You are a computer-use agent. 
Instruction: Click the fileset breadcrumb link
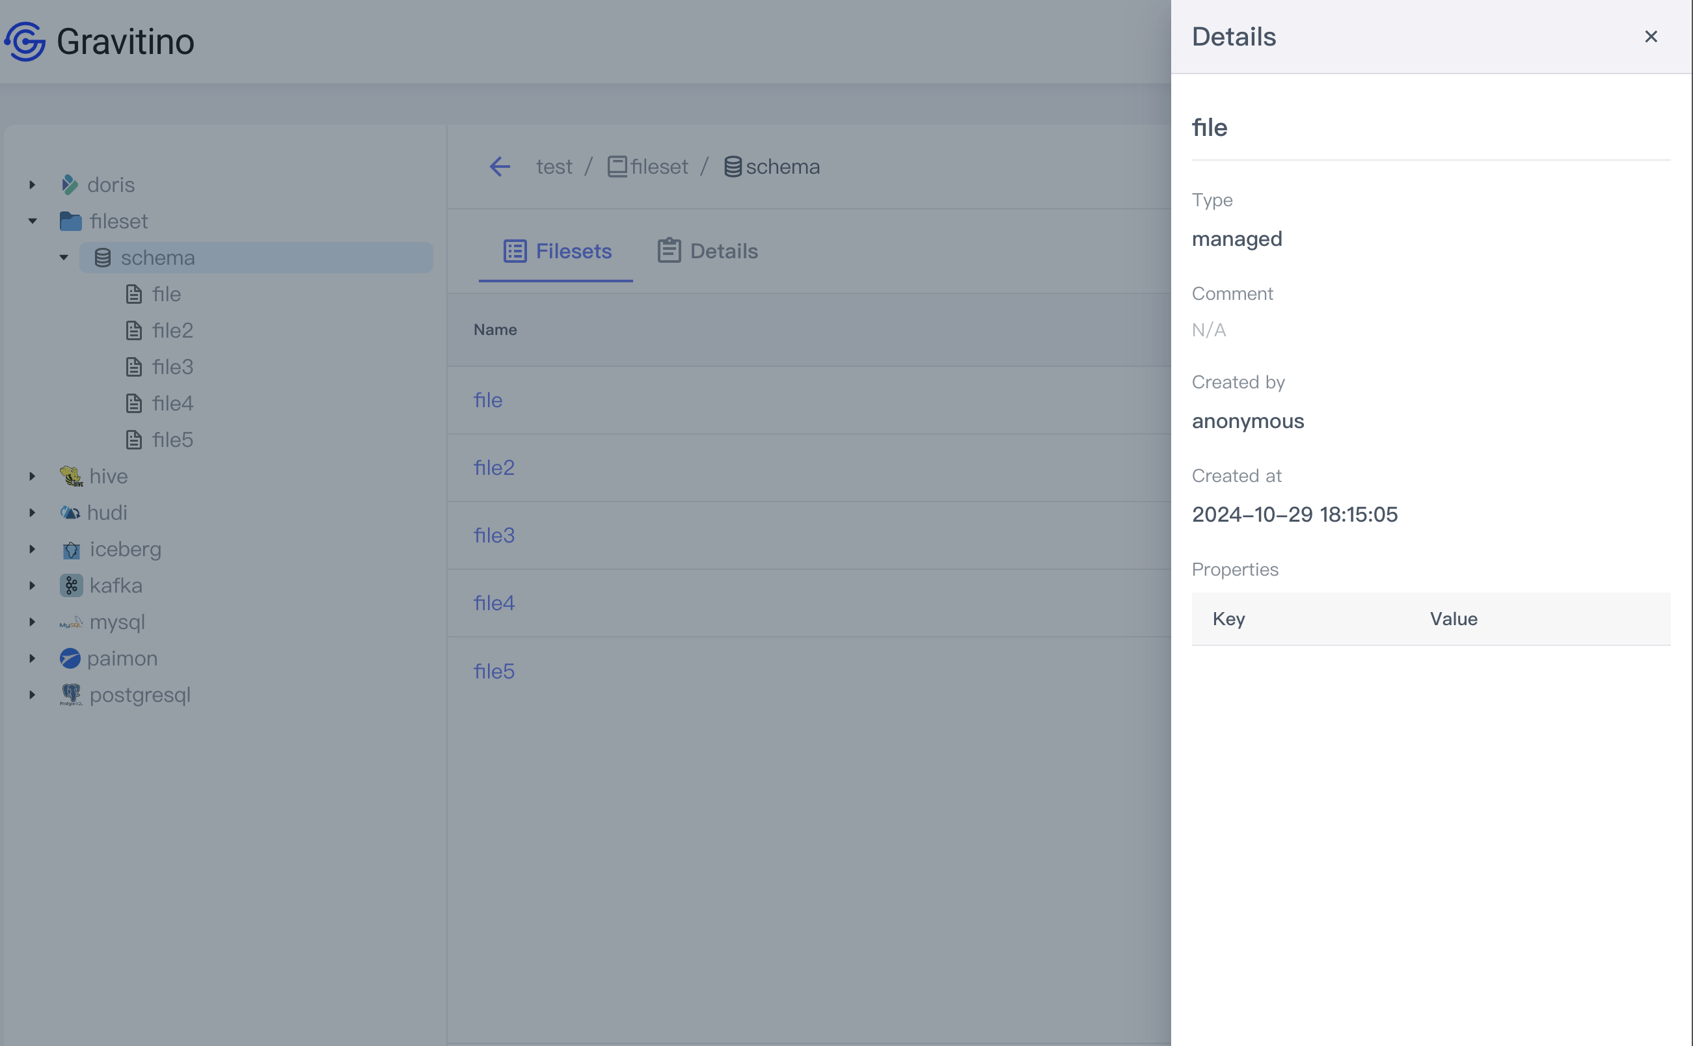coord(658,167)
